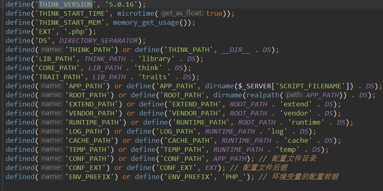
Task: Click the DIRECTORY_SEPARATOR constant
Action: pyautogui.click(x=99, y=40)
